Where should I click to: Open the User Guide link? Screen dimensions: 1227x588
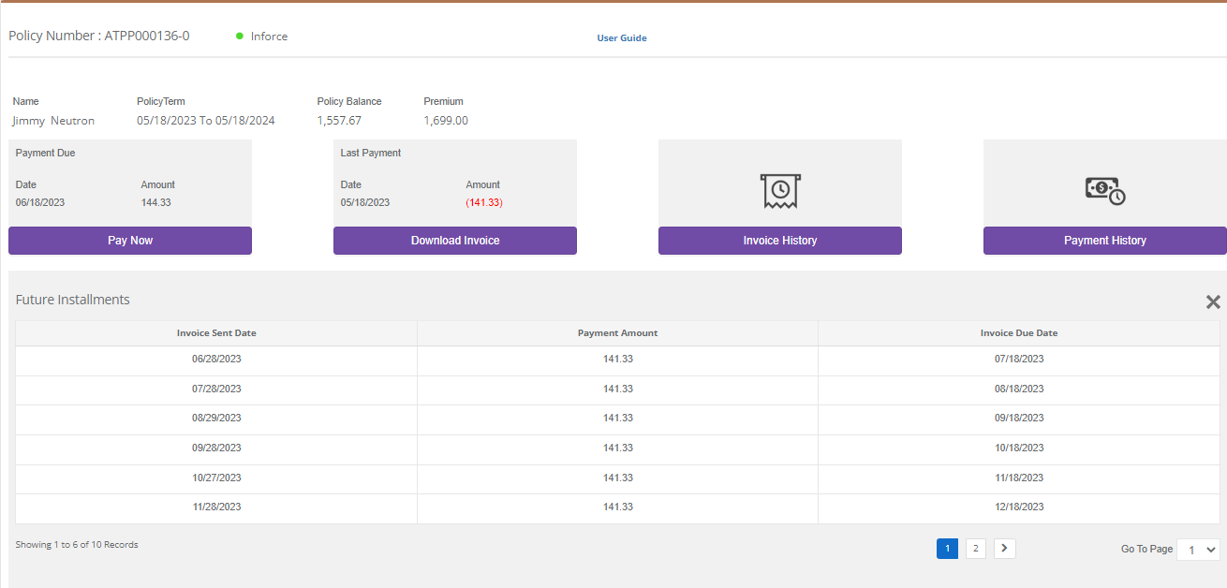pos(622,38)
